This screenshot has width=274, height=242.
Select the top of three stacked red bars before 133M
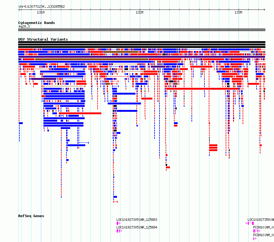[213, 145]
